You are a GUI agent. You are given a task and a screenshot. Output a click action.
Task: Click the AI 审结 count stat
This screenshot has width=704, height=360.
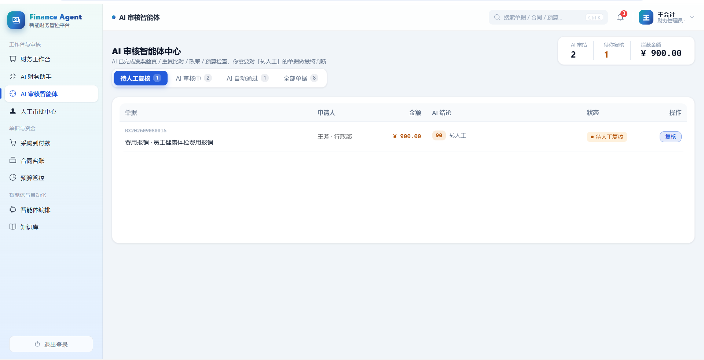(x=579, y=51)
